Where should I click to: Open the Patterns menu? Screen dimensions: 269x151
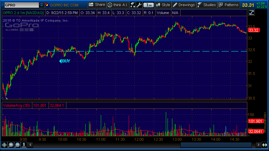(229, 5)
